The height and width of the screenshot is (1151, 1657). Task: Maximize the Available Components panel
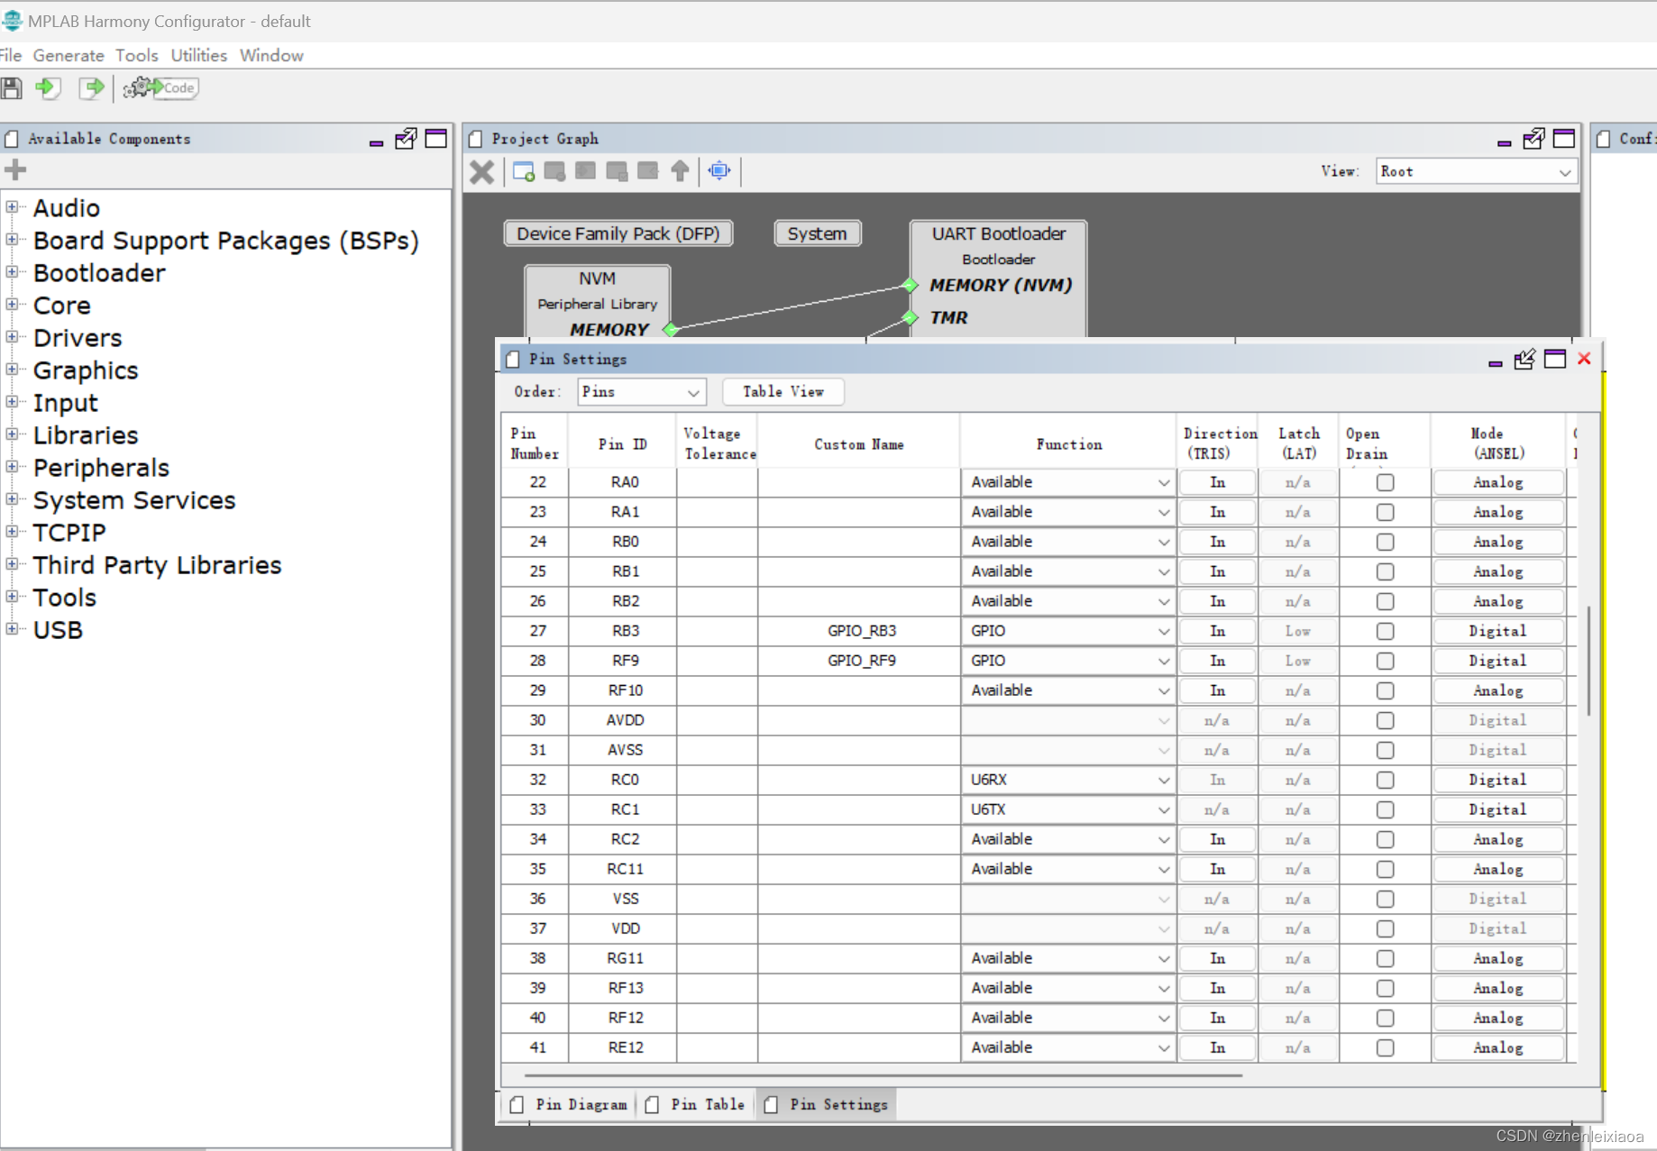[436, 139]
